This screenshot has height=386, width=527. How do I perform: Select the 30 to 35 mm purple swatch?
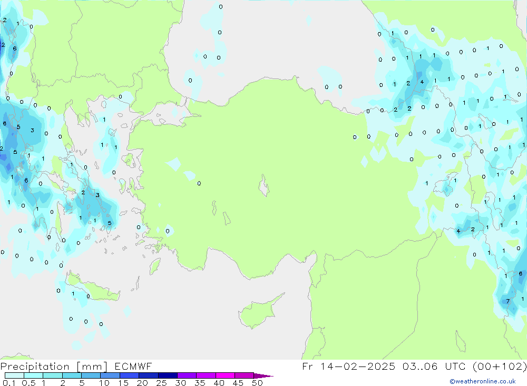187,375
